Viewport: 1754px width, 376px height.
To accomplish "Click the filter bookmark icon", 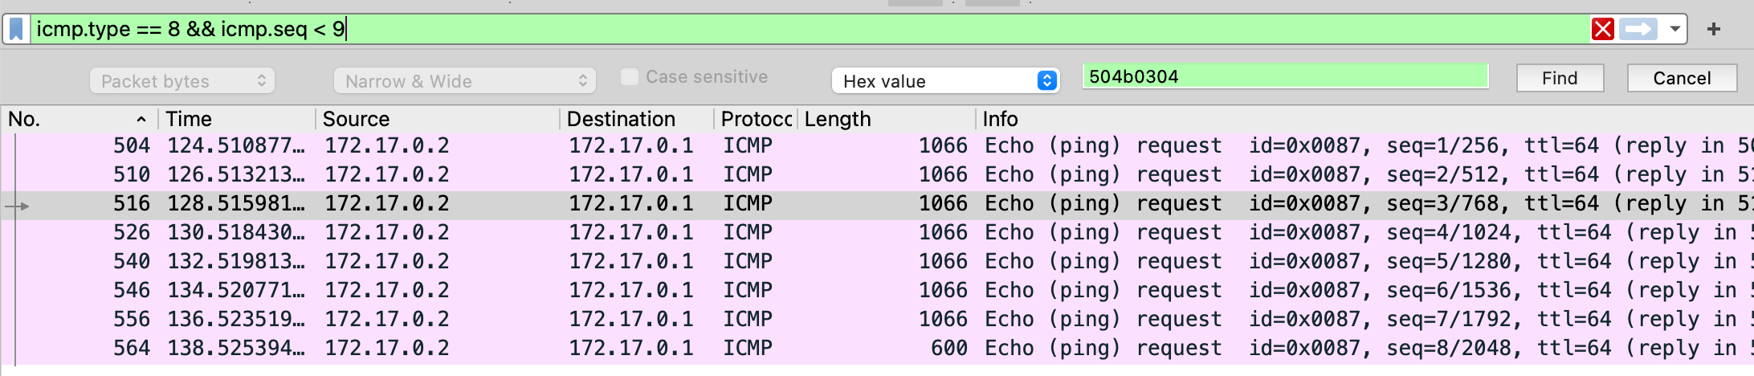I will click(16, 30).
